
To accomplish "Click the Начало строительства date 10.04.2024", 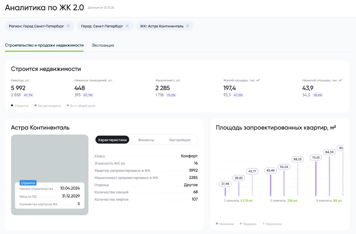I will [x=70, y=188].
